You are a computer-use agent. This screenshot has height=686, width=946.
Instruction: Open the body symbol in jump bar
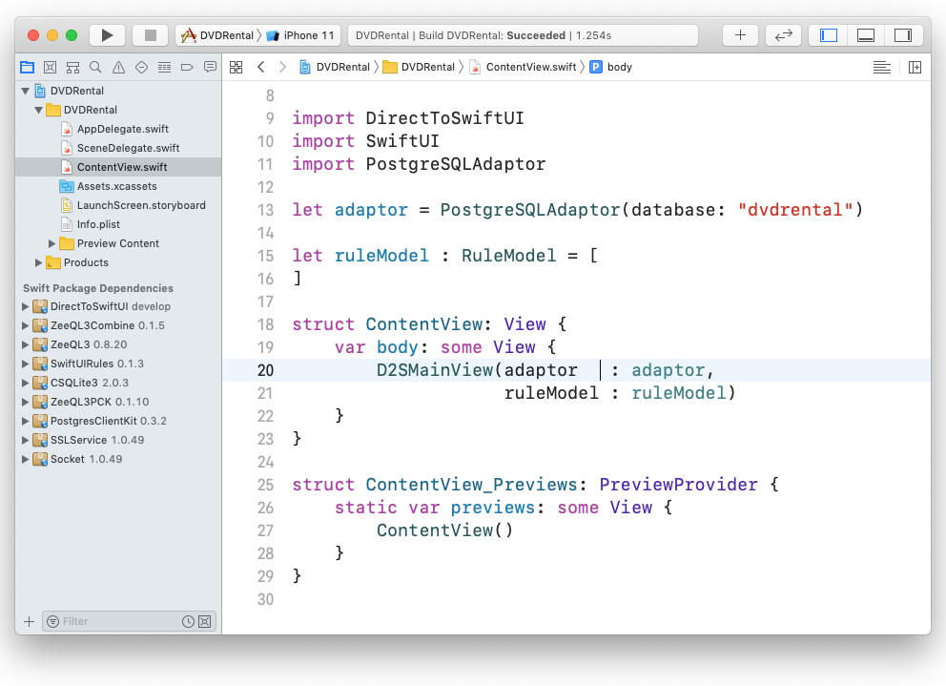click(x=611, y=67)
